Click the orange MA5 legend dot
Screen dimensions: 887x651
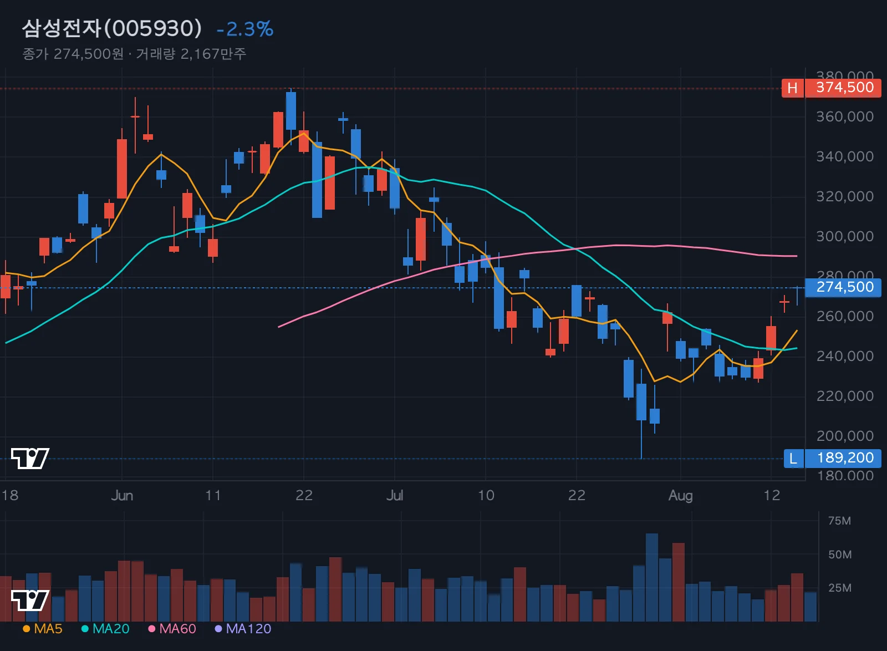pos(26,629)
